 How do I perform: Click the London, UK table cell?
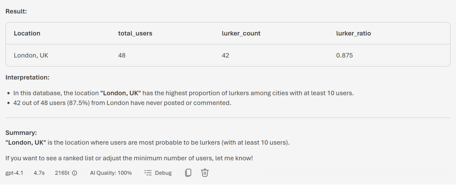pyautogui.click(x=31, y=55)
